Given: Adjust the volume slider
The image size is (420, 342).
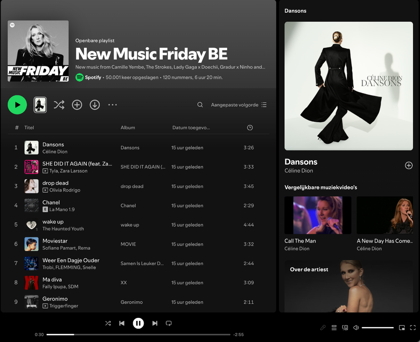Looking at the screenshot, I should pos(378,327).
